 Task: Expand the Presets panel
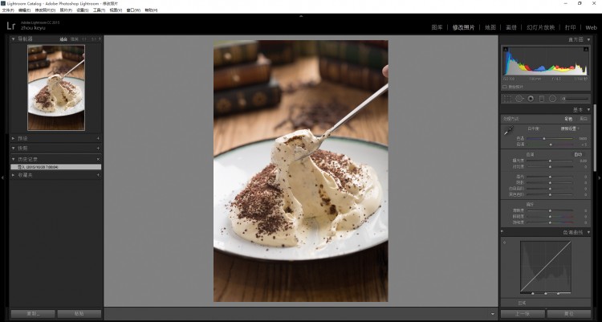(x=14, y=138)
